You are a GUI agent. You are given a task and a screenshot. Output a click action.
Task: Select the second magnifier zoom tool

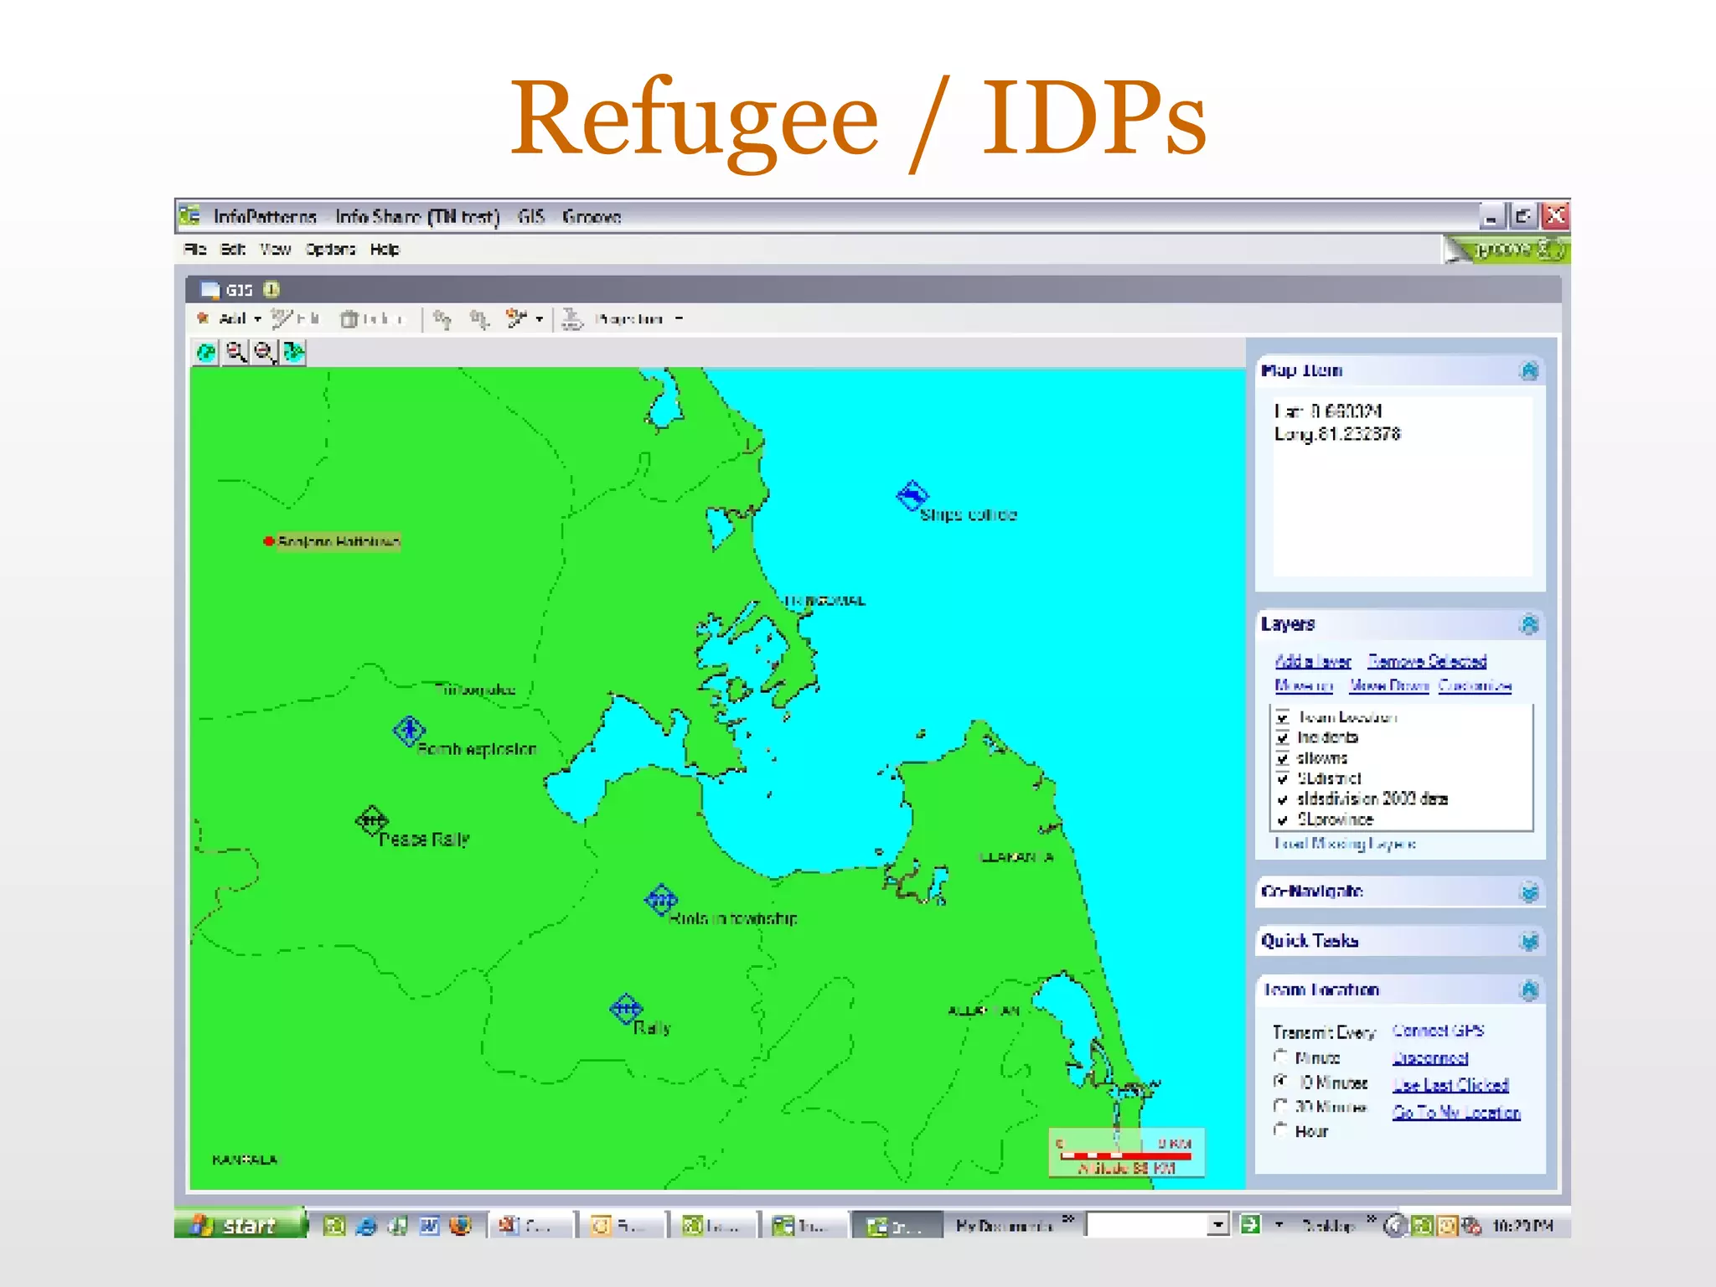[x=265, y=353]
